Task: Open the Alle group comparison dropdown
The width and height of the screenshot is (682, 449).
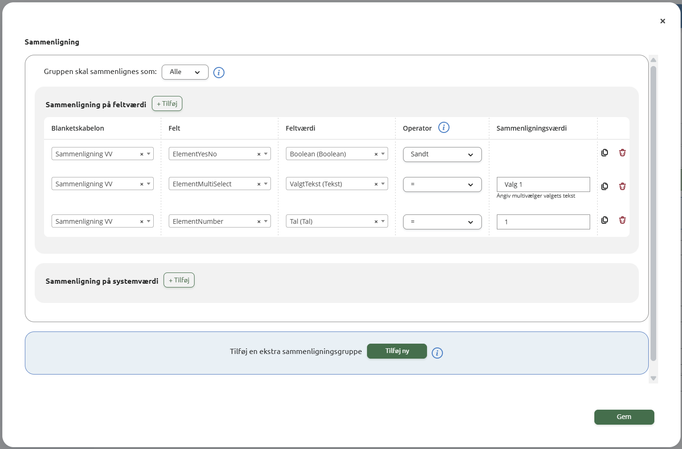Action: point(185,72)
